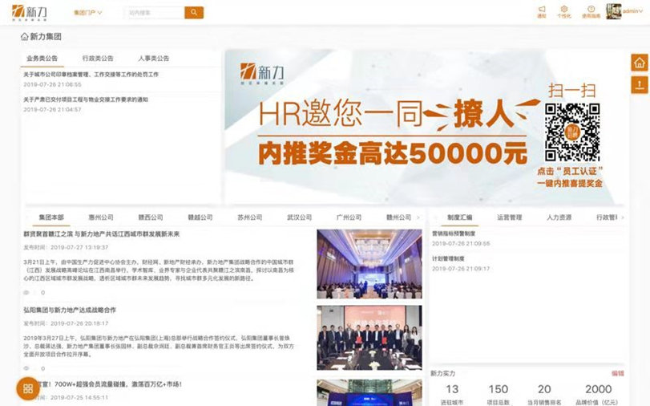Focus the 站内搜索 search input
The height and width of the screenshot is (406, 650).
pyautogui.click(x=154, y=13)
